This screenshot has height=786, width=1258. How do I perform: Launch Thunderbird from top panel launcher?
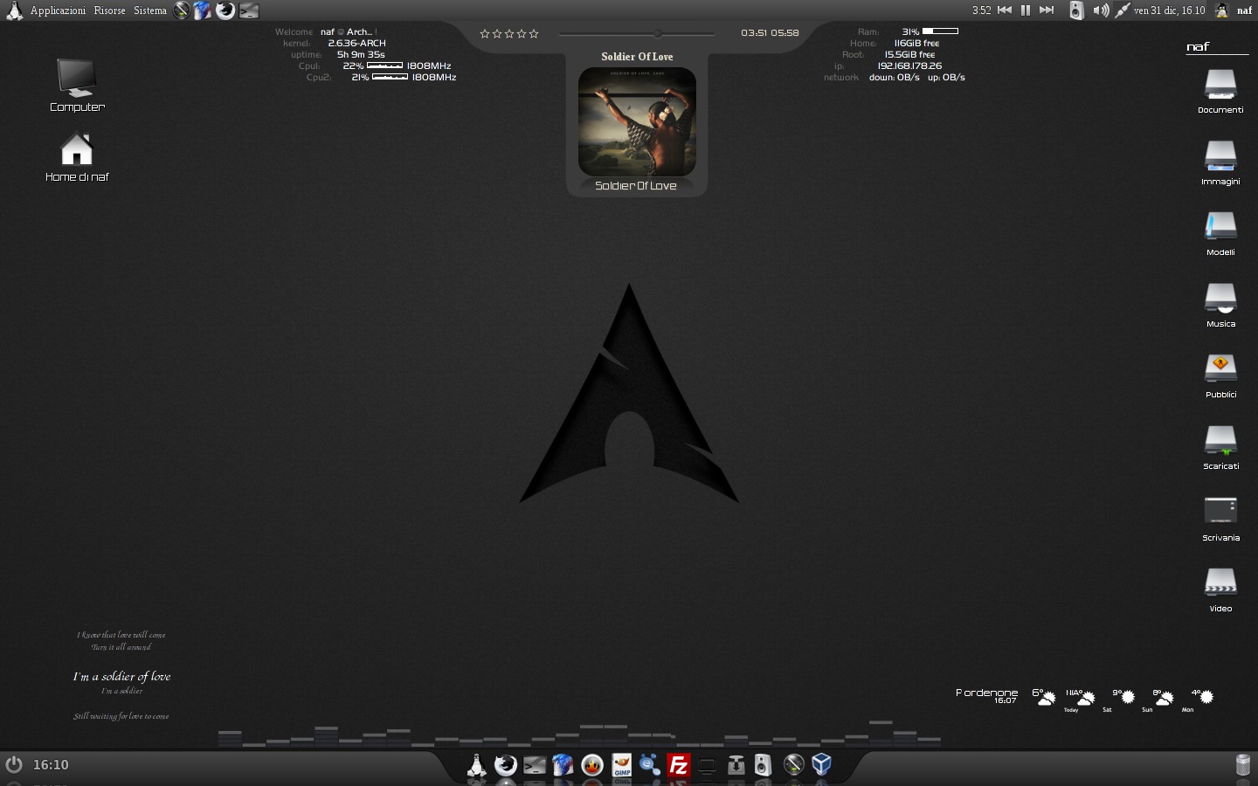coord(203,10)
